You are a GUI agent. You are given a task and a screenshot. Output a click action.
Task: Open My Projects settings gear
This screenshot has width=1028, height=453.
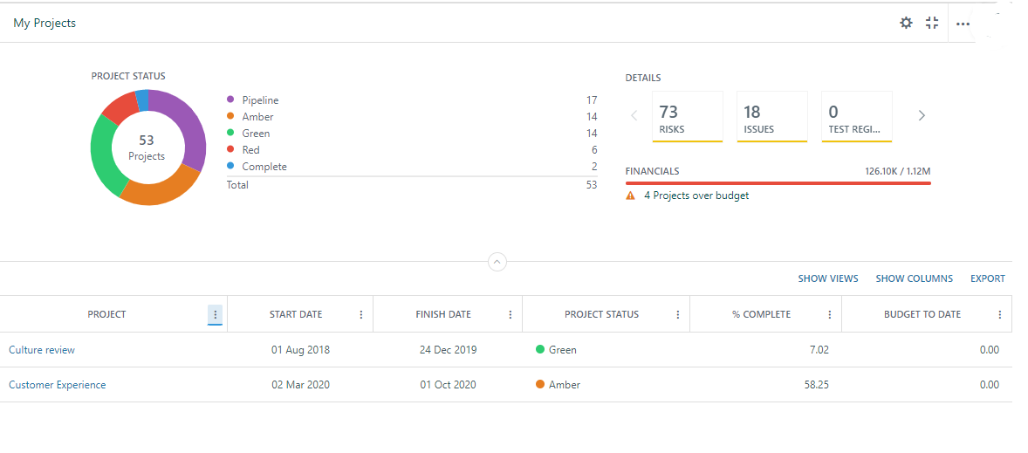906,23
